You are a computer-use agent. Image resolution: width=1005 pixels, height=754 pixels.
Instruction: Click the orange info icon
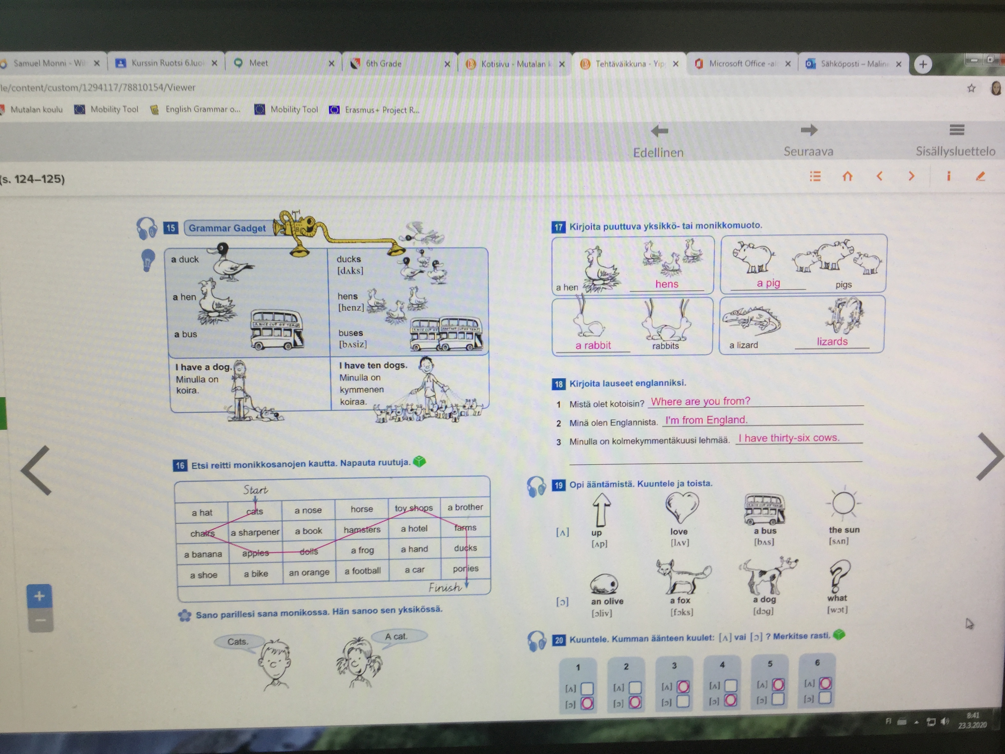coord(948,176)
